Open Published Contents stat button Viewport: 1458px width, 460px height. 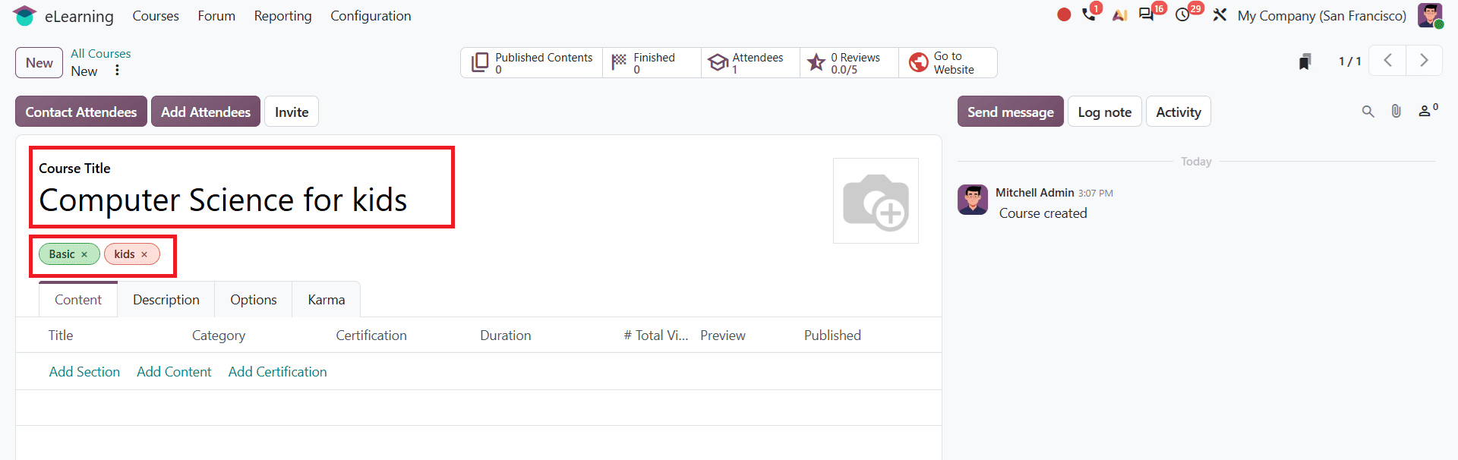coord(532,62)
